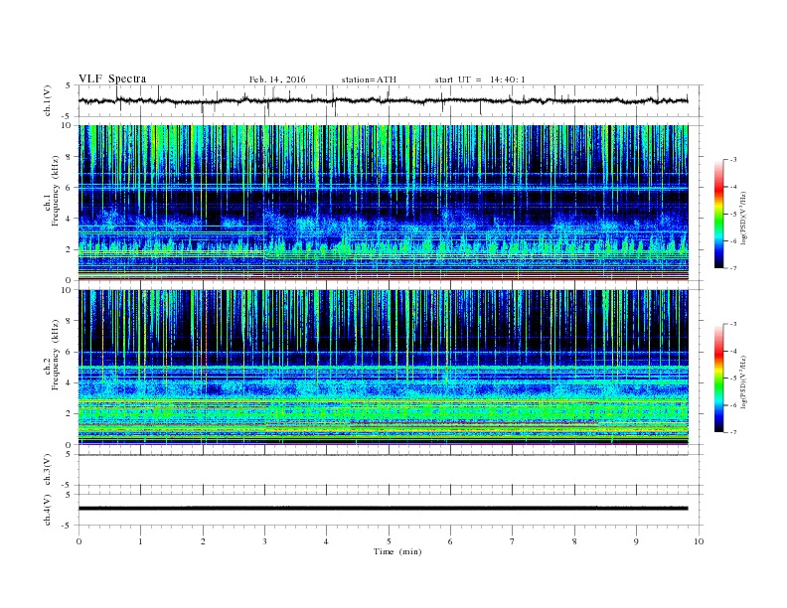Viewport: 787px width, 608px height.
Task: Click the "4" tick on the time axis
Action: [x=326, y=541]
